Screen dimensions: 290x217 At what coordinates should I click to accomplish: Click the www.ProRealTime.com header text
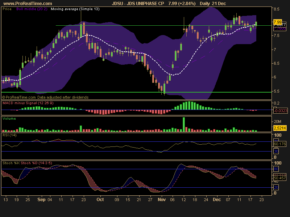pos(28,4)
